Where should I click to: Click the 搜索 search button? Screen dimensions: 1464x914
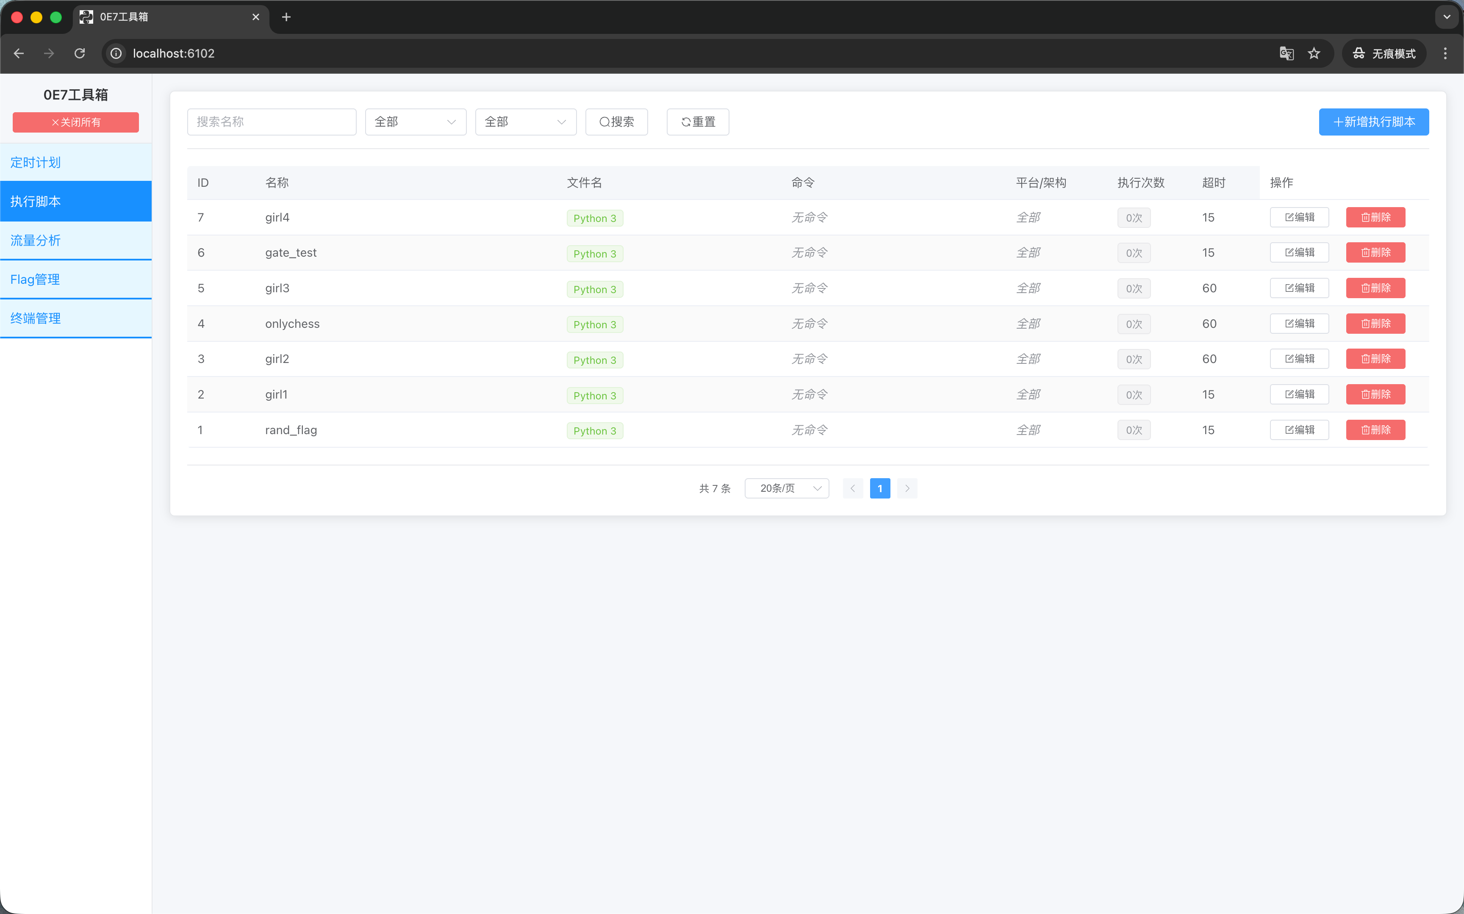pyautogui.click(x=616, y=122)
